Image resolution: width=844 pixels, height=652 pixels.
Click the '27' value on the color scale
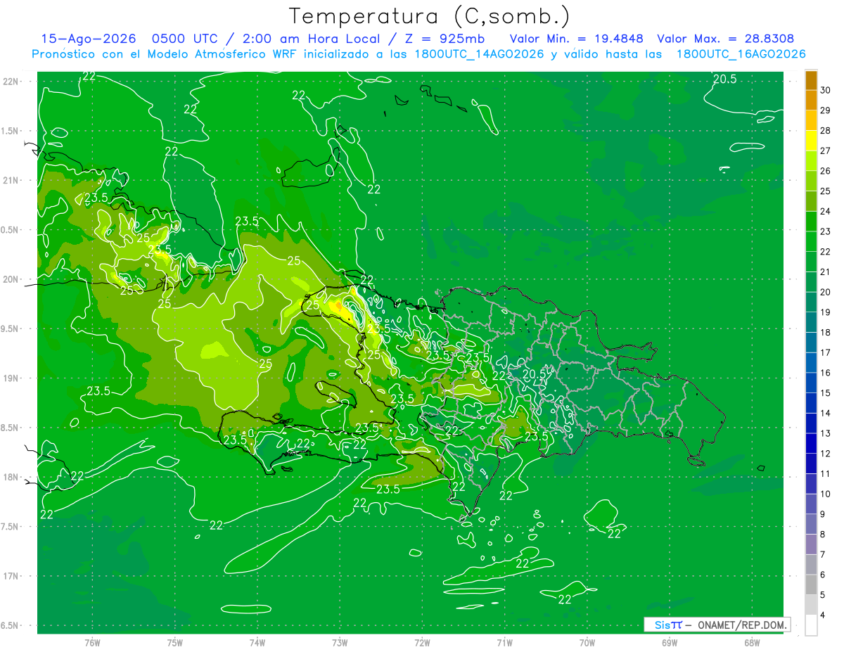point(826,151)
